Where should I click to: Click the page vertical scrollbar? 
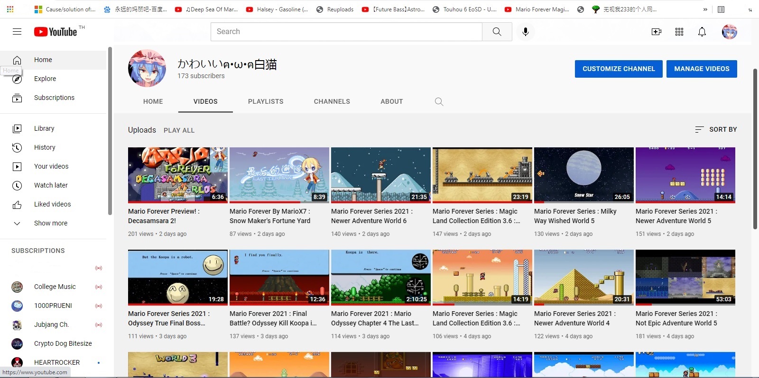755,149
